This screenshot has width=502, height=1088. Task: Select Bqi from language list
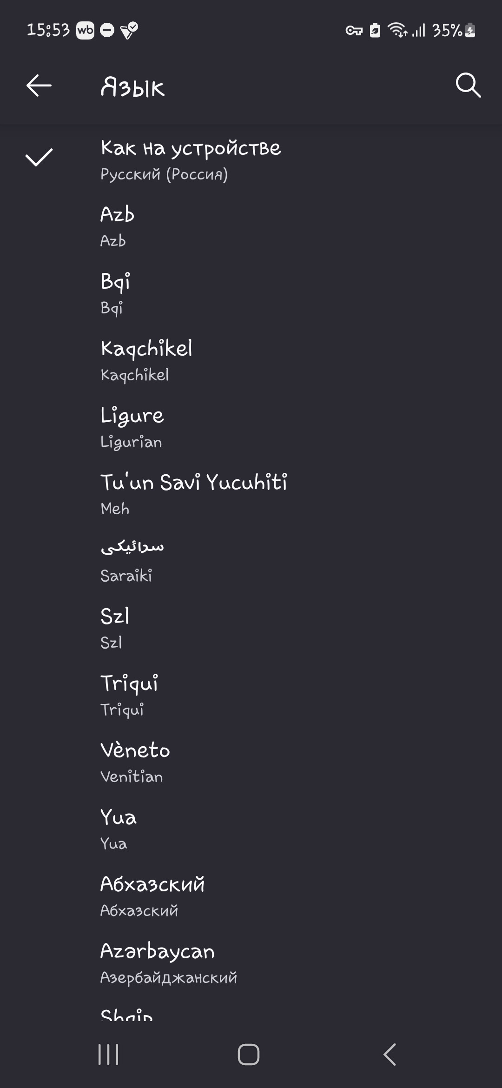tap(115, 293)
